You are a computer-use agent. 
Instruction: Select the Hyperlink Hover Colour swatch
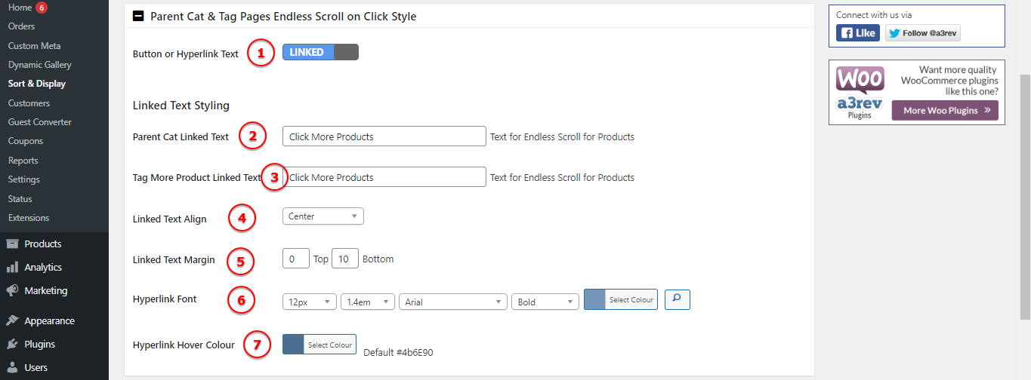293,345
